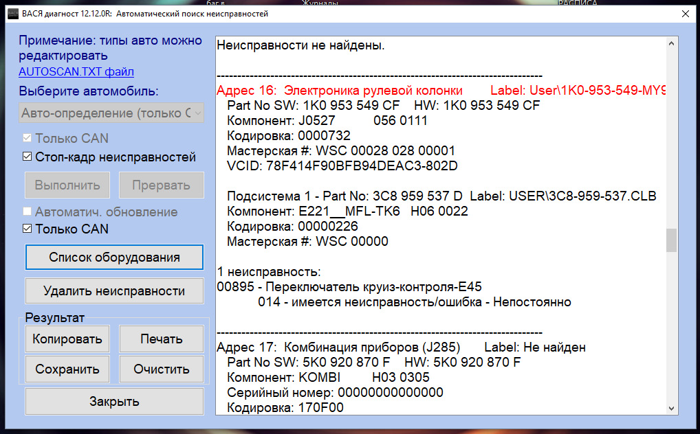Toggle Стоп-кадр неисправностей checkbox

[28, 157]
